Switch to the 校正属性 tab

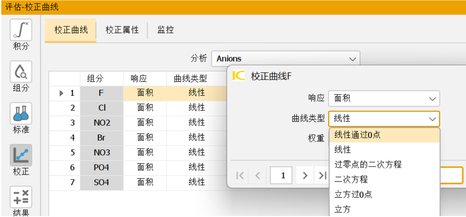pyautogui.click(x=122, y=30)
